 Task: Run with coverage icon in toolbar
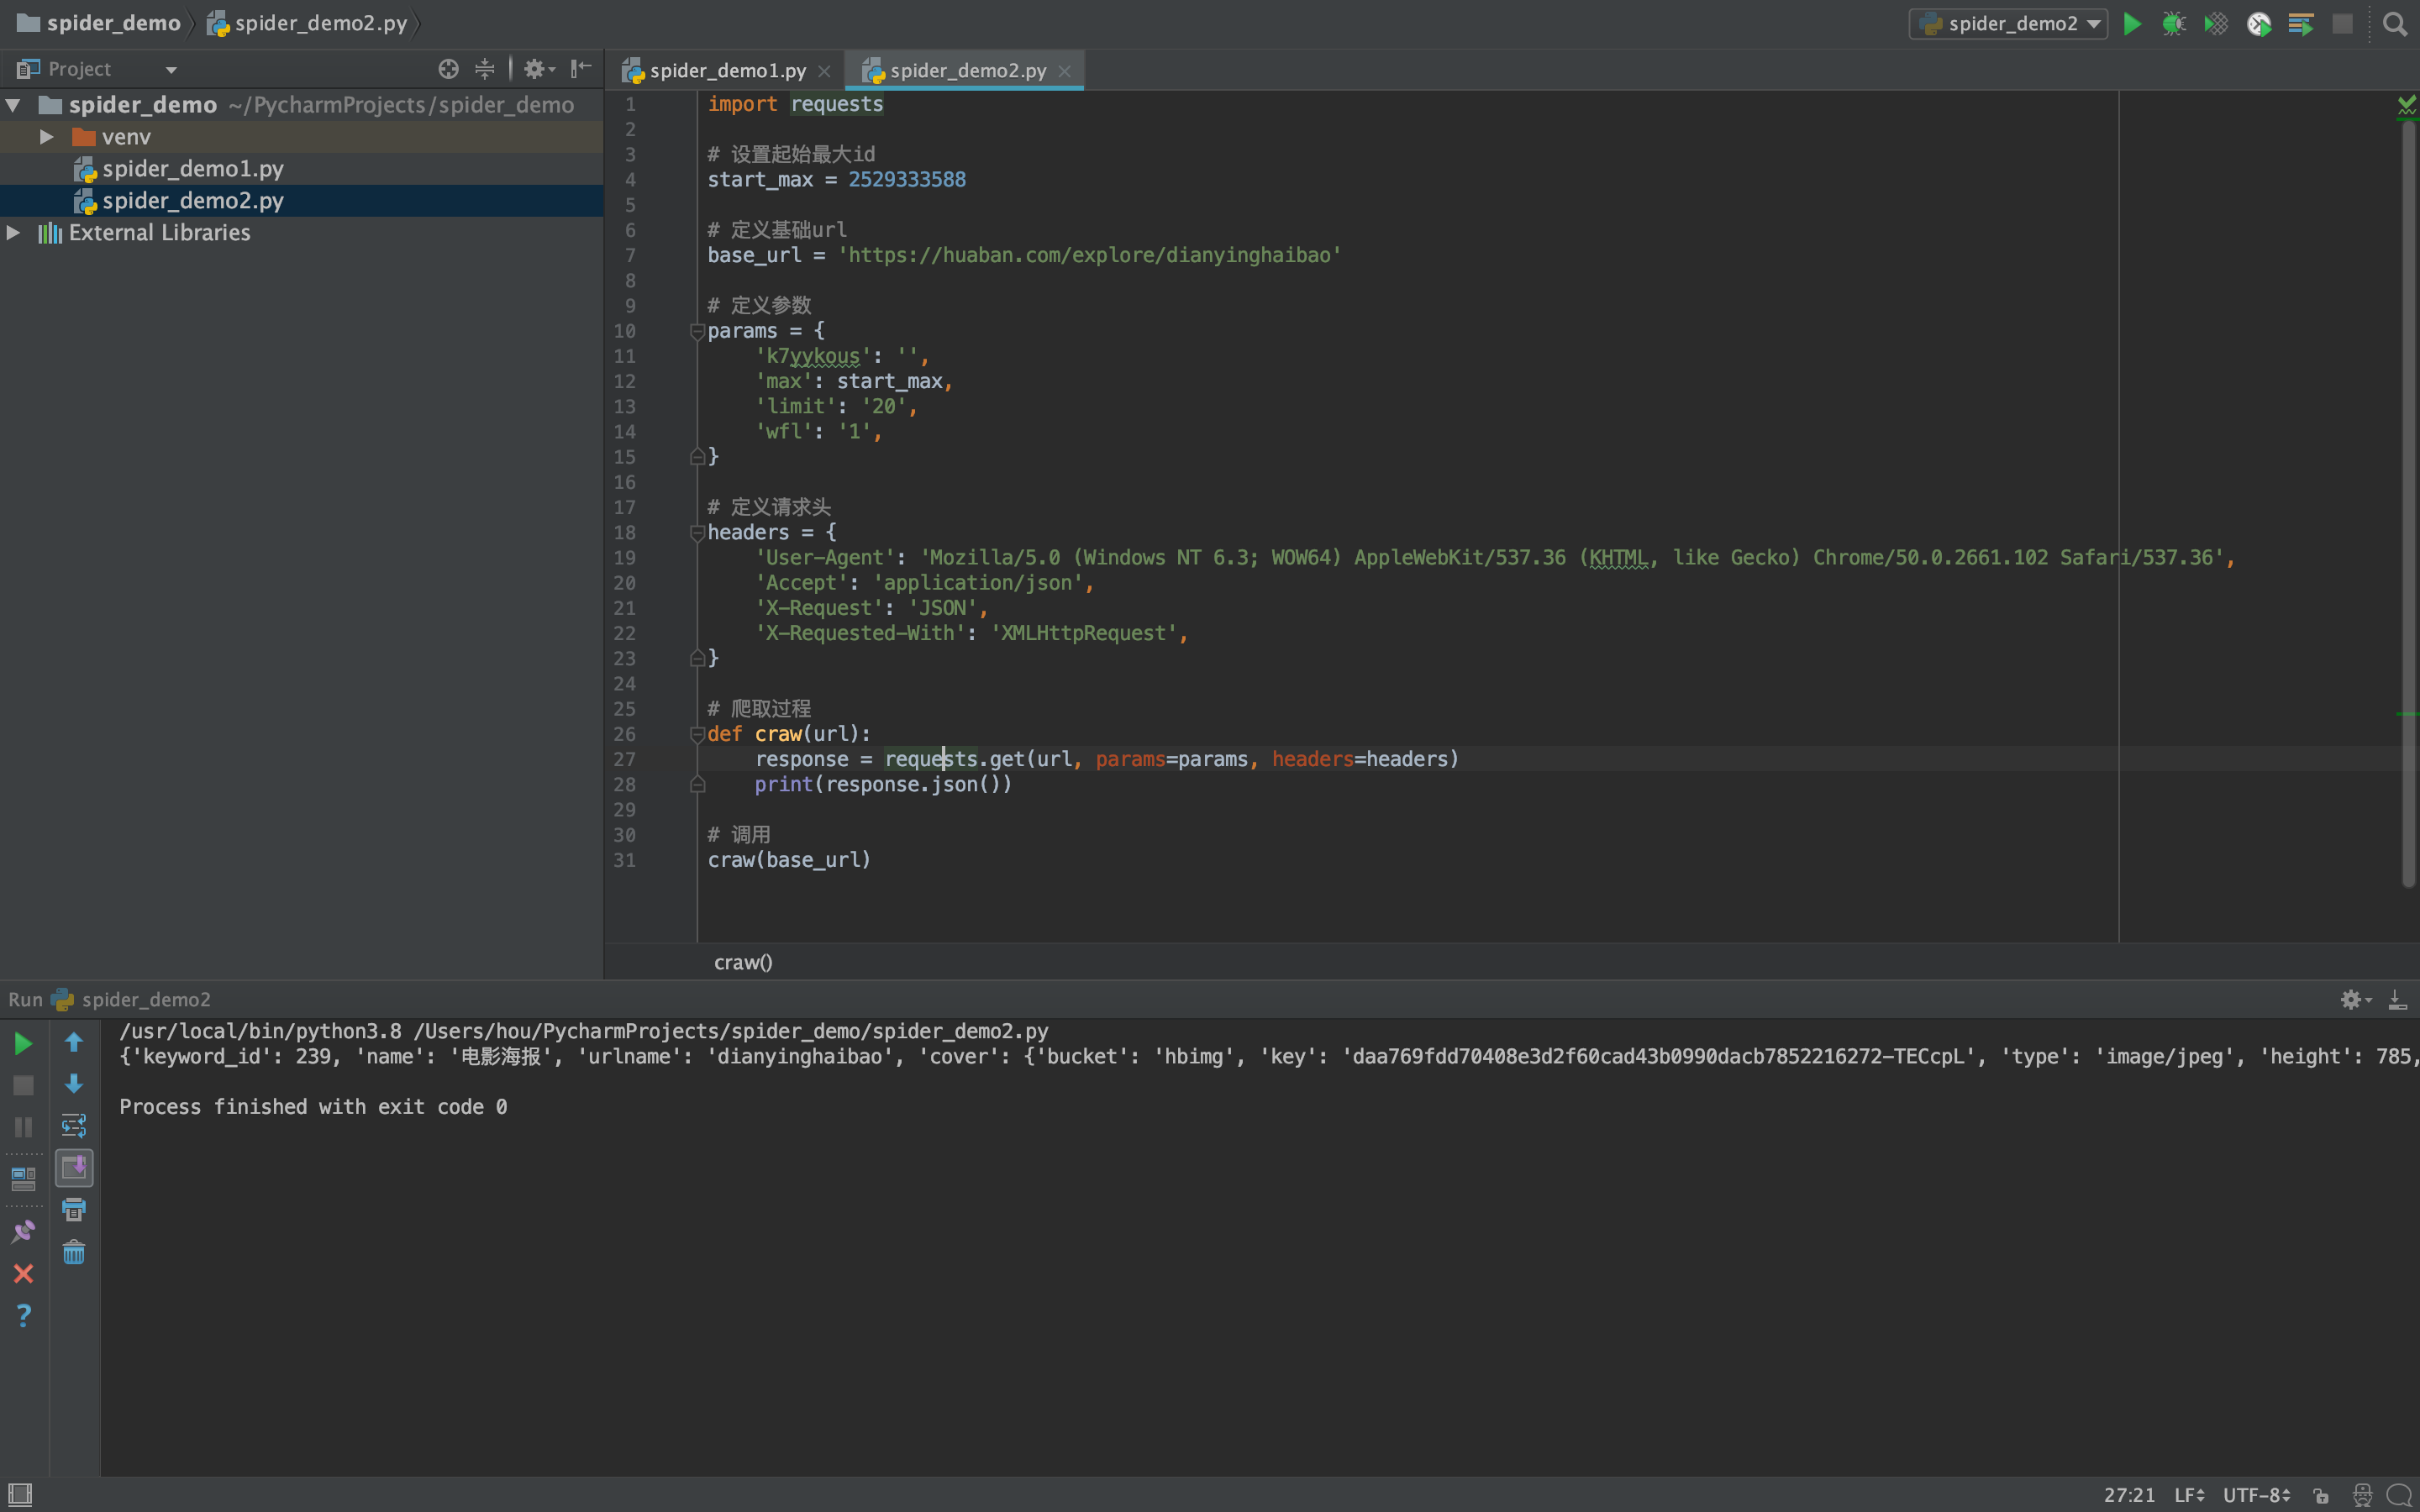click(x=2215, y=24)
